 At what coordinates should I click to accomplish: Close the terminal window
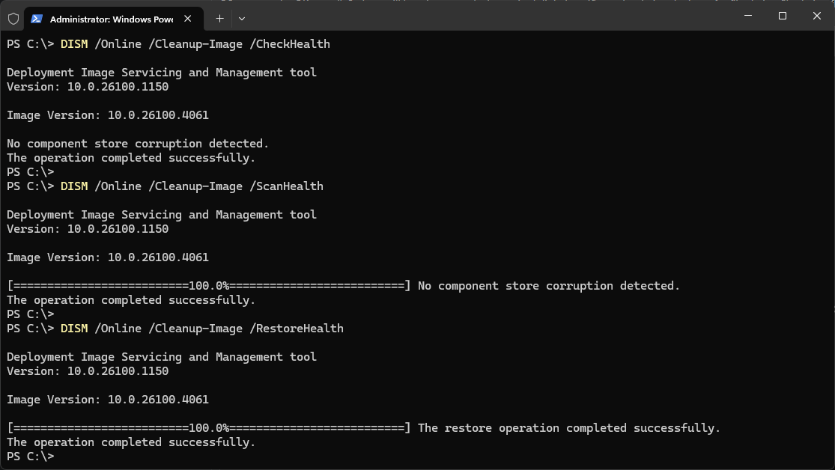click(817, 16)
